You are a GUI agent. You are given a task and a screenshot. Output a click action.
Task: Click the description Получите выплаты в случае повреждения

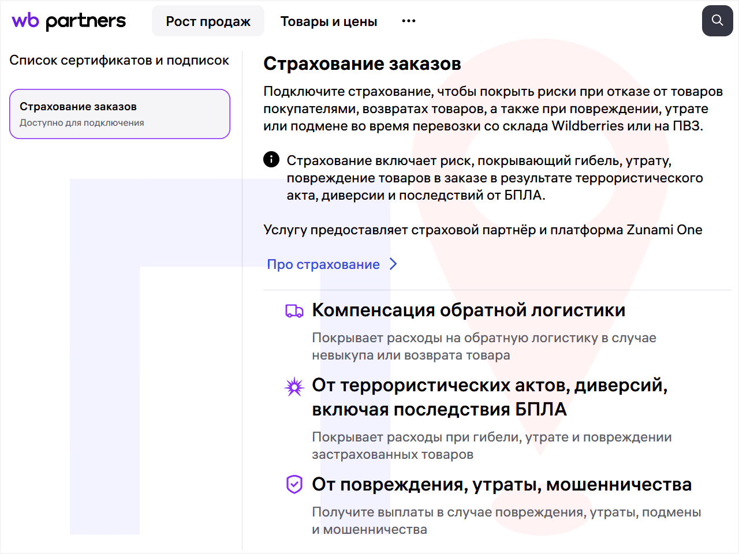506,521
